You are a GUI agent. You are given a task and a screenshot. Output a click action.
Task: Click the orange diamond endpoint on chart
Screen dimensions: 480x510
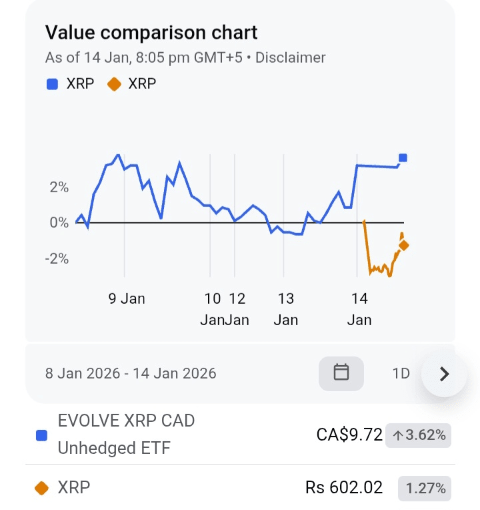point(403,246)
